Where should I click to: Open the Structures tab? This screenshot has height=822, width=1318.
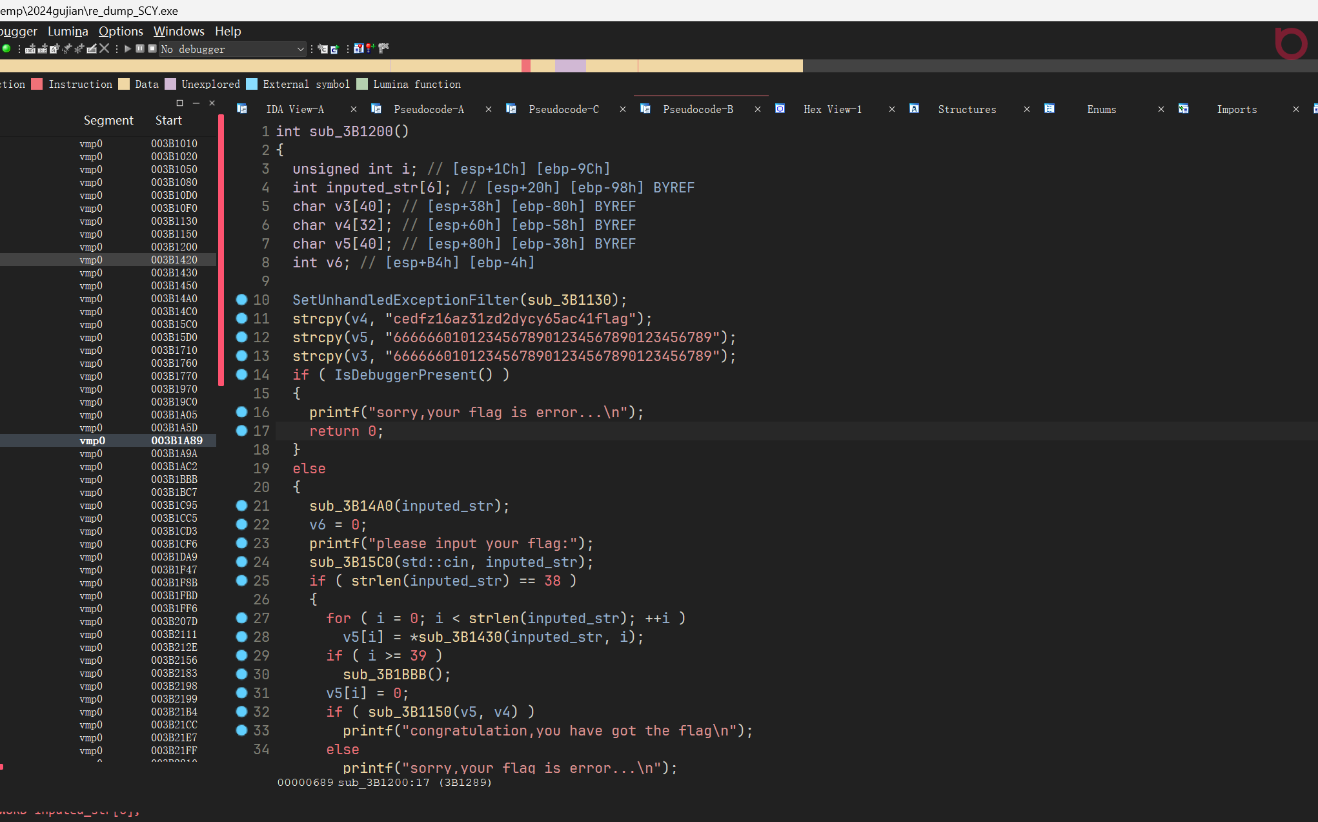(x=967, y=109)
